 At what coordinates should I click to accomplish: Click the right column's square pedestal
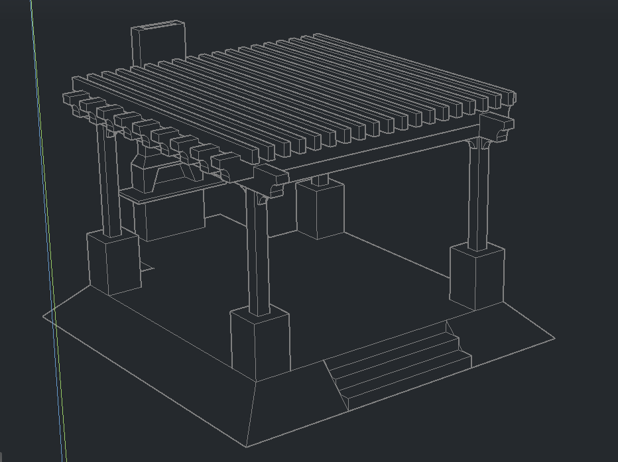pos(476,276)
